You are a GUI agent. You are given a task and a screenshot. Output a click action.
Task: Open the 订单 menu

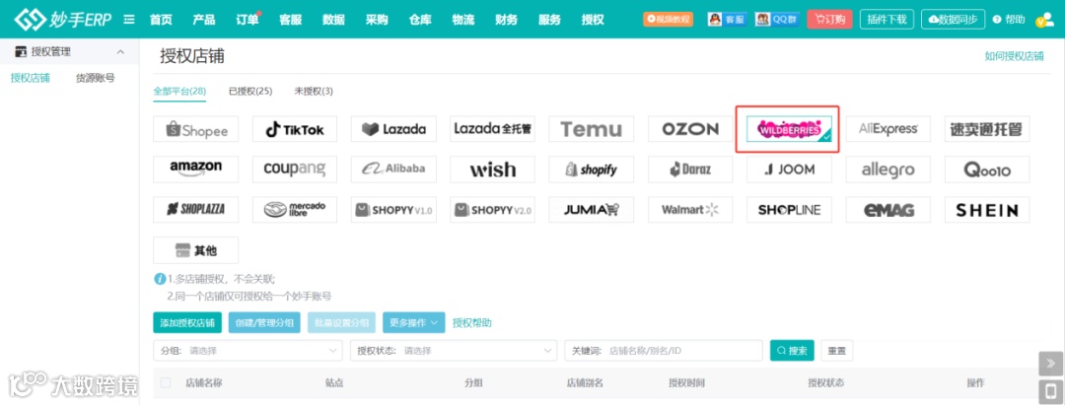[x=248, y=20]
